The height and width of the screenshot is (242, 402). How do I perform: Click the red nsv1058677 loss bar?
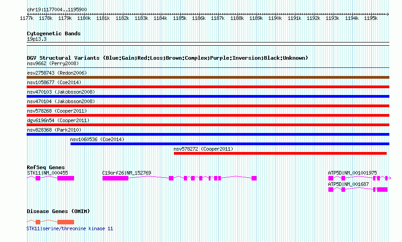[x=208, y=87]
